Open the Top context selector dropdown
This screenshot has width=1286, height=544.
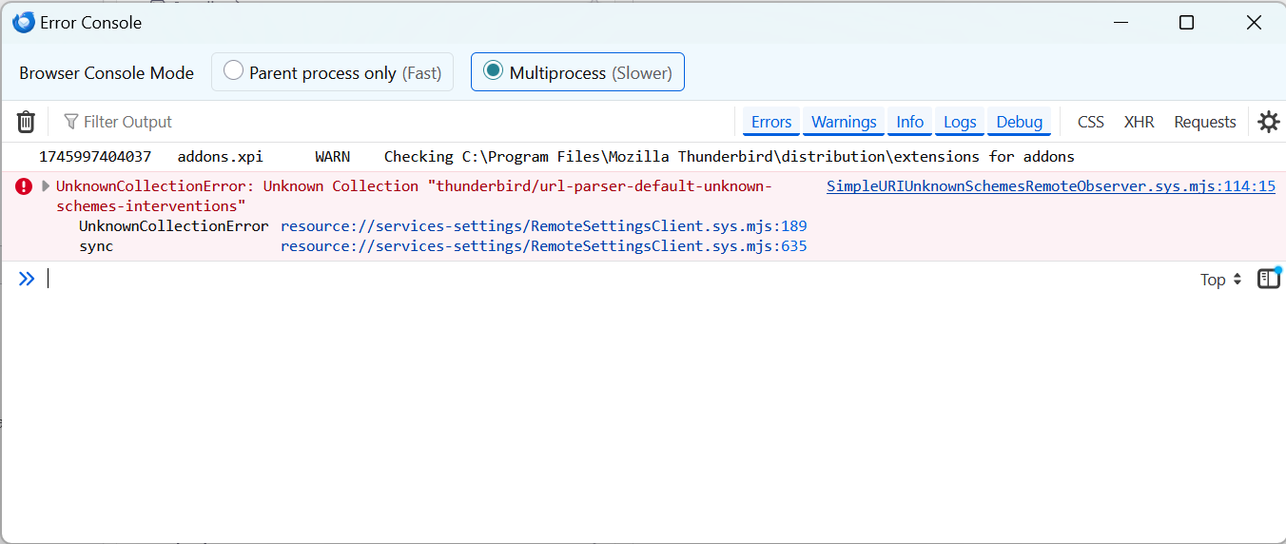1221,280
